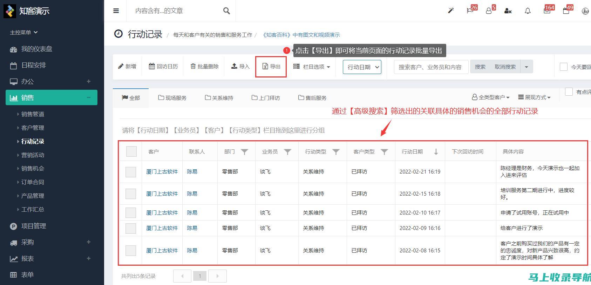Open the 主控菜单 dropdown
Viewport: 591px width, 285px height.
point(23,32)
